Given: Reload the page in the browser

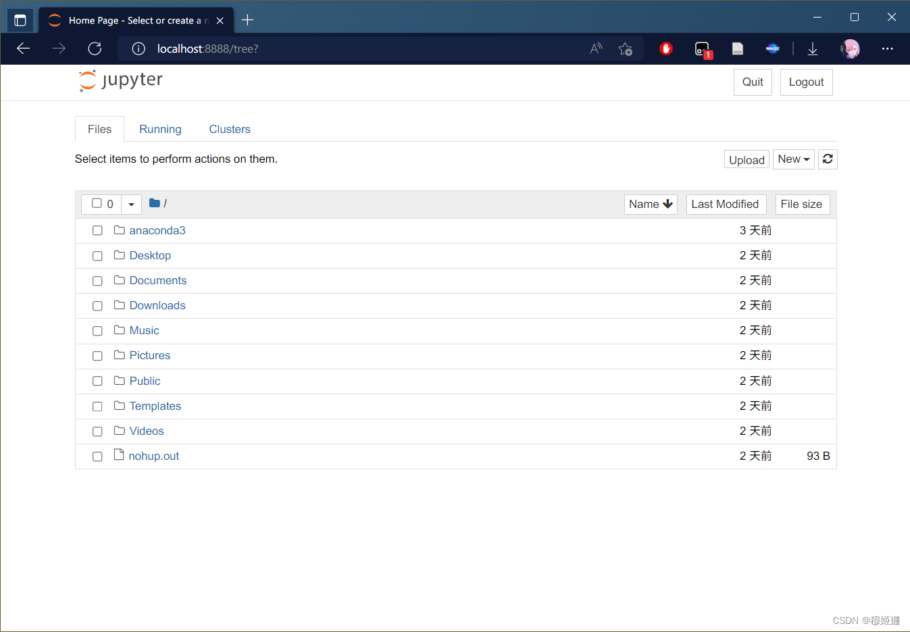Looking at the screenshot, I should click(95, 49).
